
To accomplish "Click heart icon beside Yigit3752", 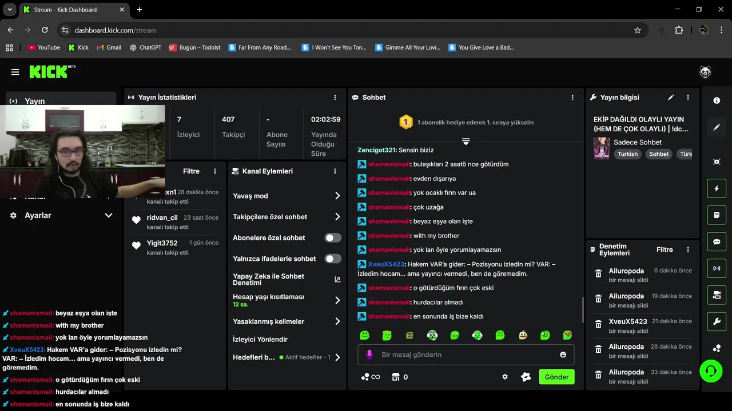I will [x=136, y=246].
